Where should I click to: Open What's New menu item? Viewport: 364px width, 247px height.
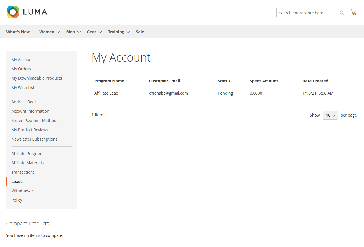pos(18,32)
